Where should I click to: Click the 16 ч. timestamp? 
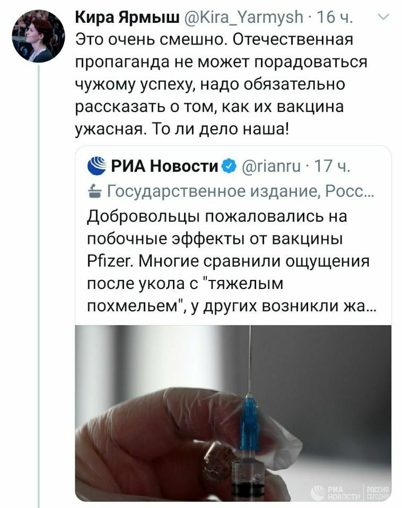pyautogui.click(x=335, y=17)
